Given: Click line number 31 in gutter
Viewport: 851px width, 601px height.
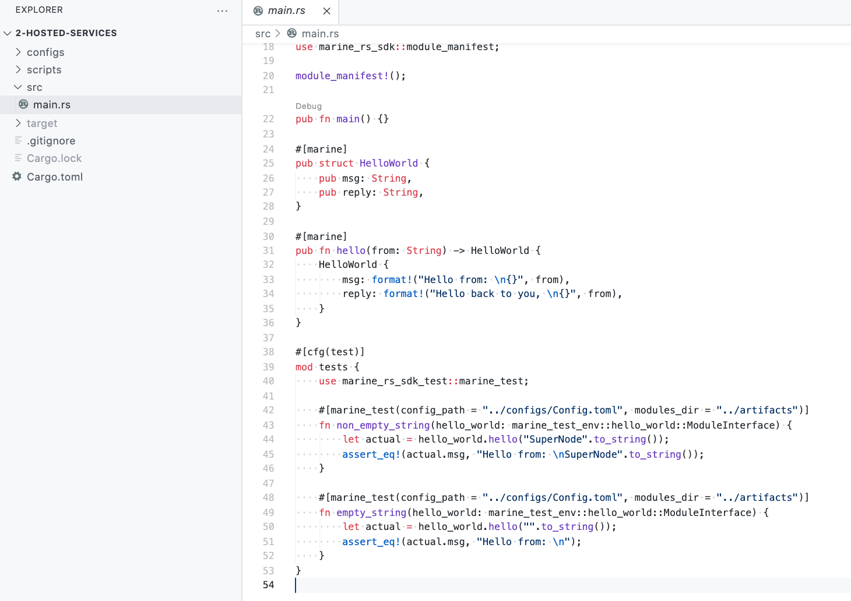Looking at the screenshot, I should point(268,250).
